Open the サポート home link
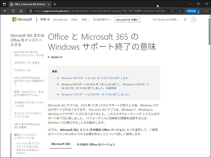 coord(45,20)
